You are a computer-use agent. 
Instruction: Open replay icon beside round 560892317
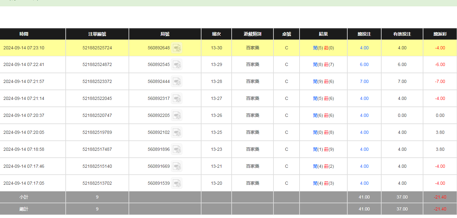click(177, 99)
